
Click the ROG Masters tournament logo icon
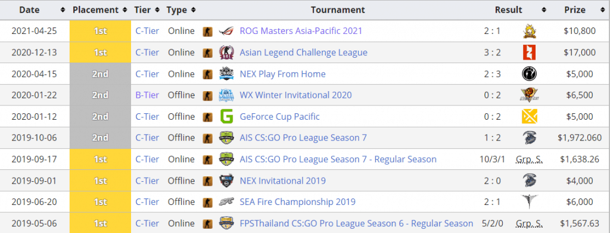[x=226, y=31]
